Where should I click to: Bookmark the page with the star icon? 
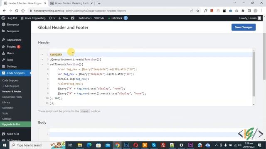[198, 11]
